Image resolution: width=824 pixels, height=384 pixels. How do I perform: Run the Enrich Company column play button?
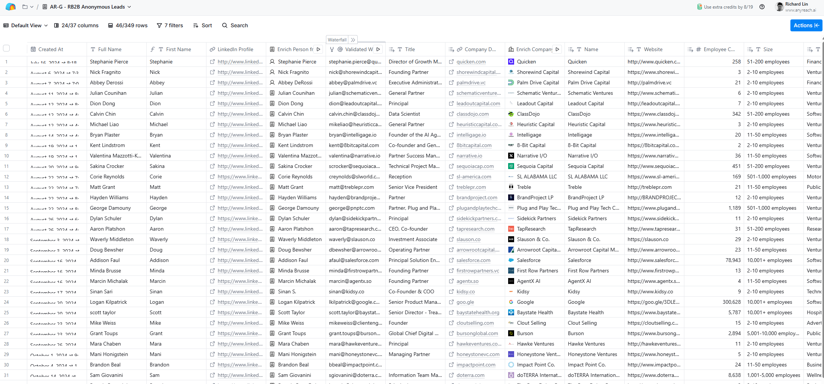(x=557, y=49)
